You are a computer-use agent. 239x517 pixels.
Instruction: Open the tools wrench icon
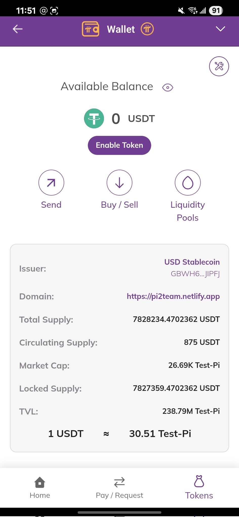coord(219,66)
